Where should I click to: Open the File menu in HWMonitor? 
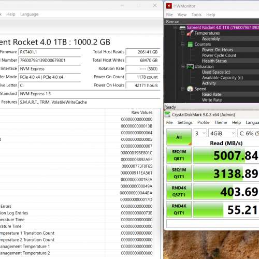pyautogui.click(x=169, y=15)
